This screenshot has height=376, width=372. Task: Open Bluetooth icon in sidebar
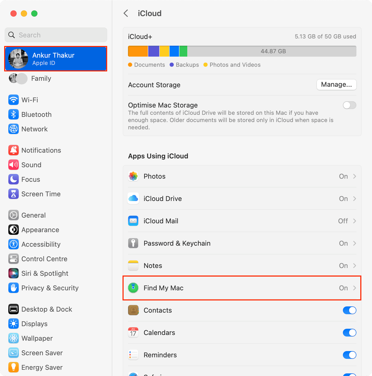14,114
